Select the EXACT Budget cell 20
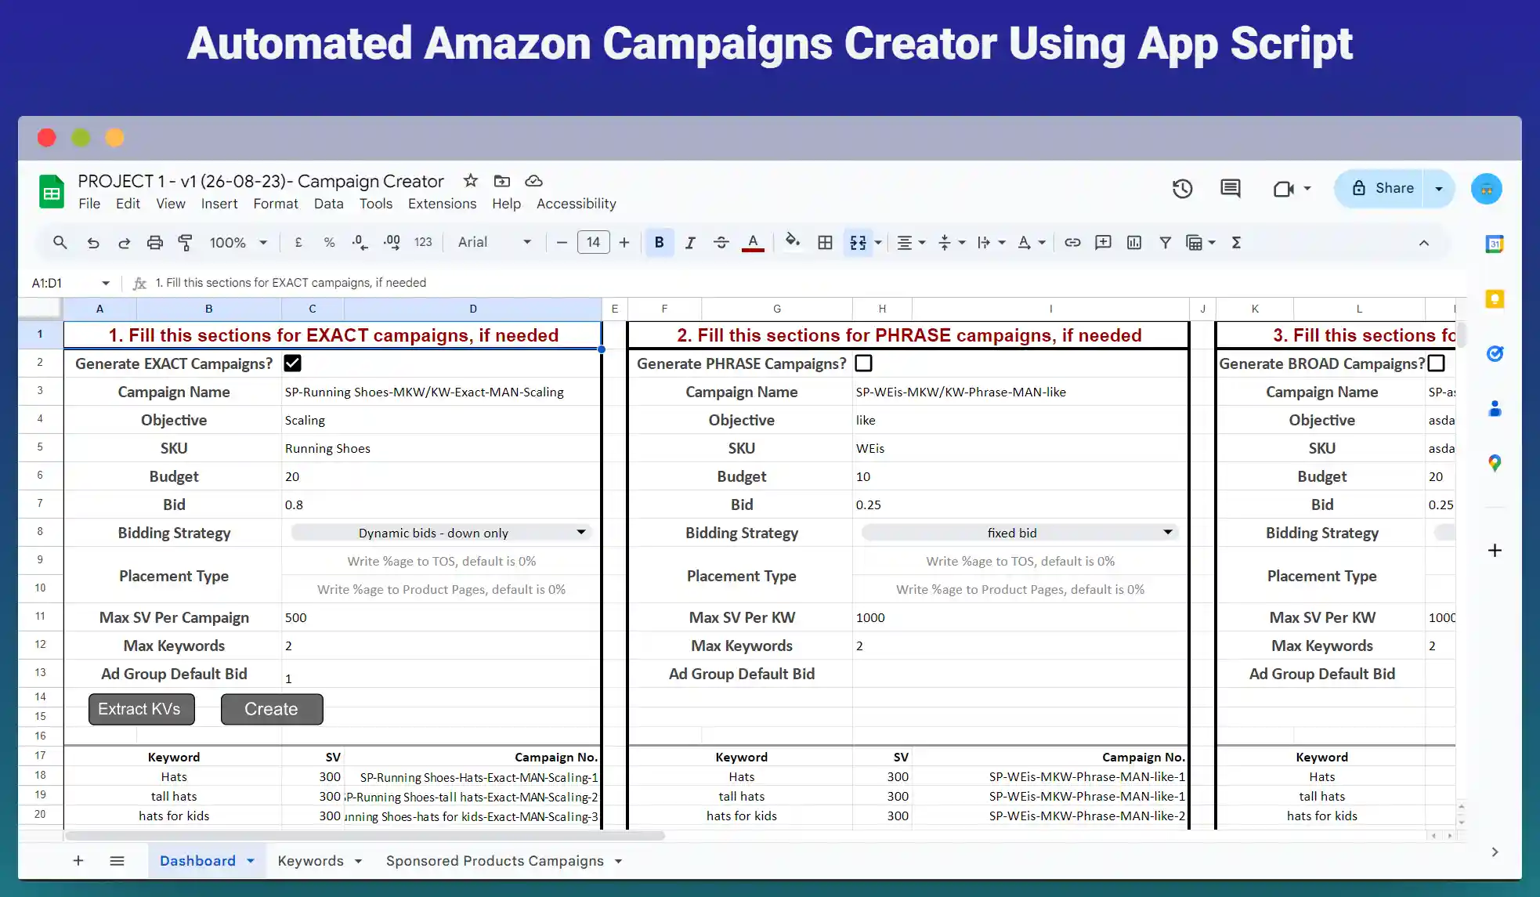 click(441, 476)
